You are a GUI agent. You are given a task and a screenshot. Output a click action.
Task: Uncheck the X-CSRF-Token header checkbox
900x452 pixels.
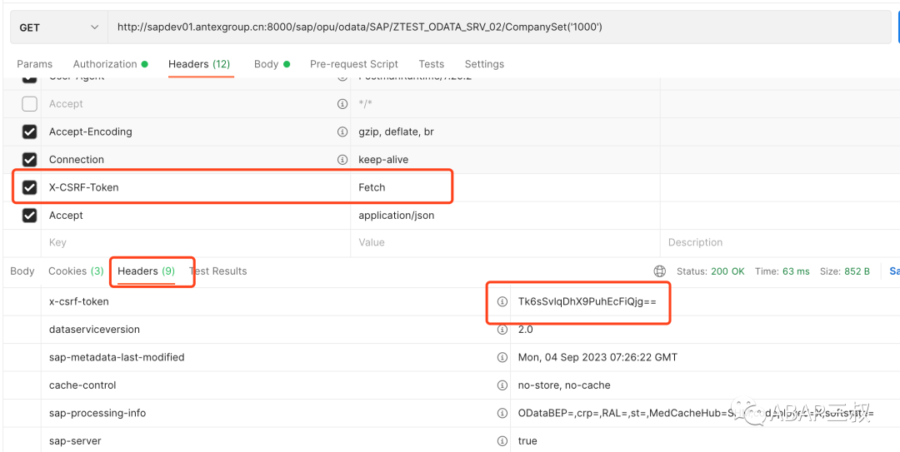point(29,187)
